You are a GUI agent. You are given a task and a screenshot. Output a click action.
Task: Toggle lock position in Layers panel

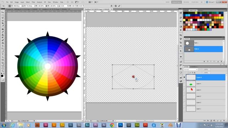[192, 73]
